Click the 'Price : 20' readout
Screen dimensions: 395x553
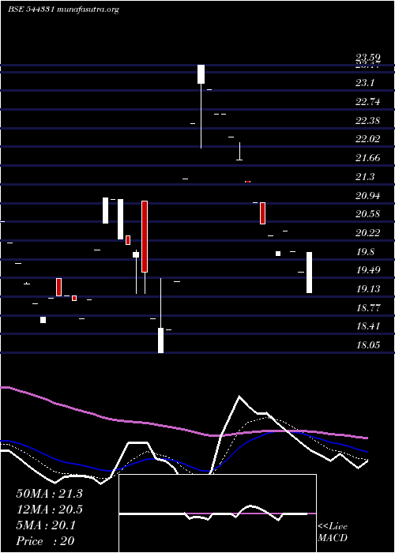(x=46, y=541)
